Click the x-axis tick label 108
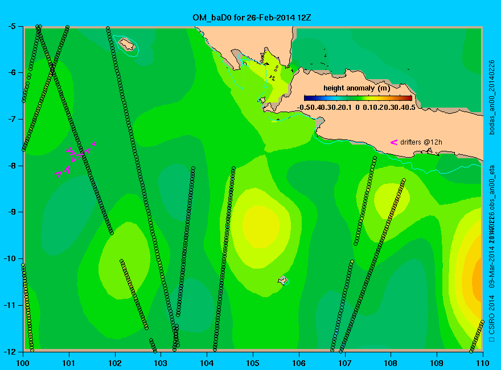The width and height of the screenshot is (501, 370). click(x=391, y=363)
